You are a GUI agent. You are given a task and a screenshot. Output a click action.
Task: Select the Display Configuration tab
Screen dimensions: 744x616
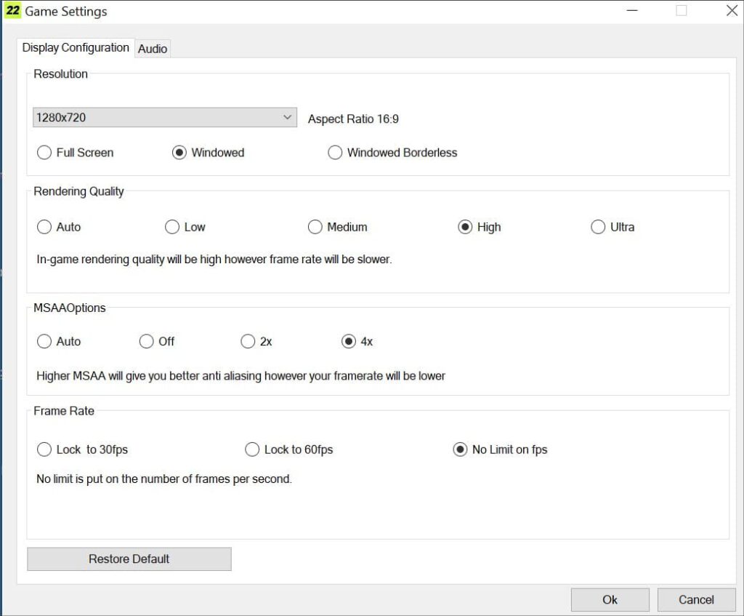(x=76, y=48)
